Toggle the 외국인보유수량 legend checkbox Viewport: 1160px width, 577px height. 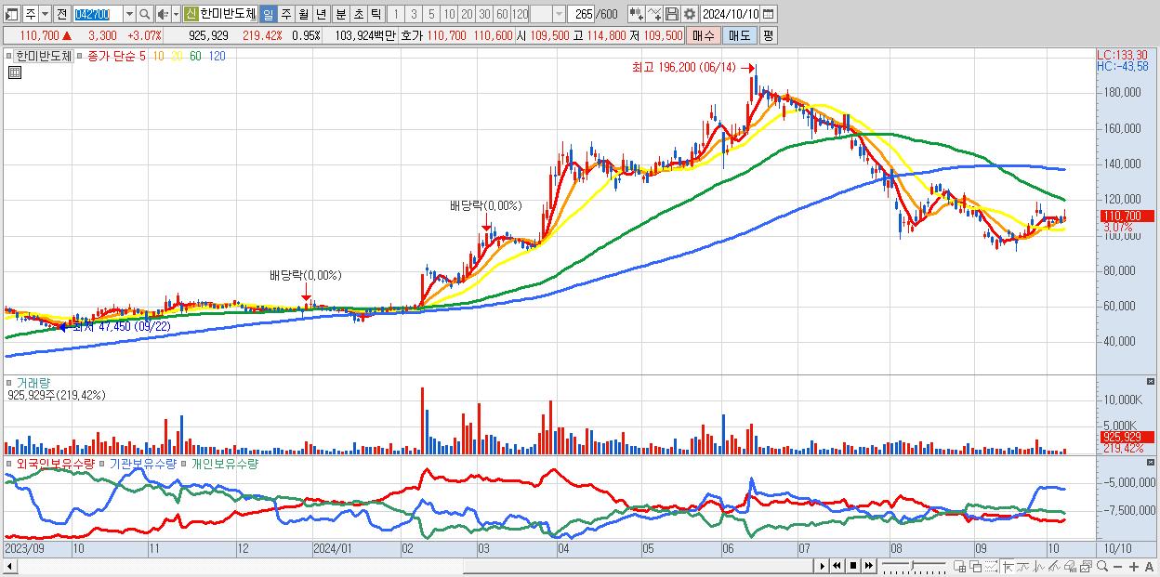[9, 463]
